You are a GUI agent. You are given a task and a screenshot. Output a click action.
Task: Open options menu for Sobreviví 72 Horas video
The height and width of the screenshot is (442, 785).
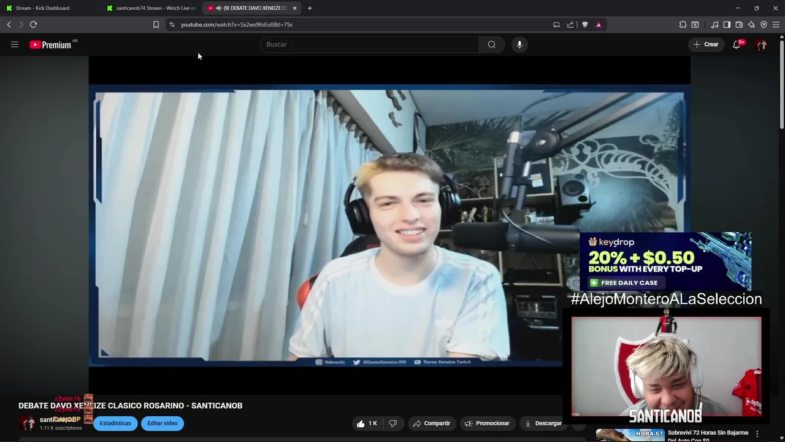pyautogui.click(x=757, y=434)
